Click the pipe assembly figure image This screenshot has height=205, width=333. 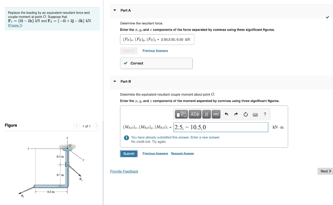point(52,167)
